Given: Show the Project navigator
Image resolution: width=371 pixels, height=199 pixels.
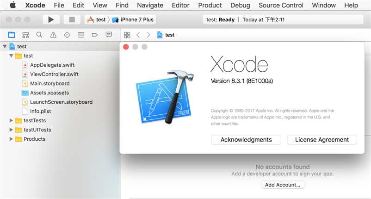Looking at the screenshot, I should [12, 35].
